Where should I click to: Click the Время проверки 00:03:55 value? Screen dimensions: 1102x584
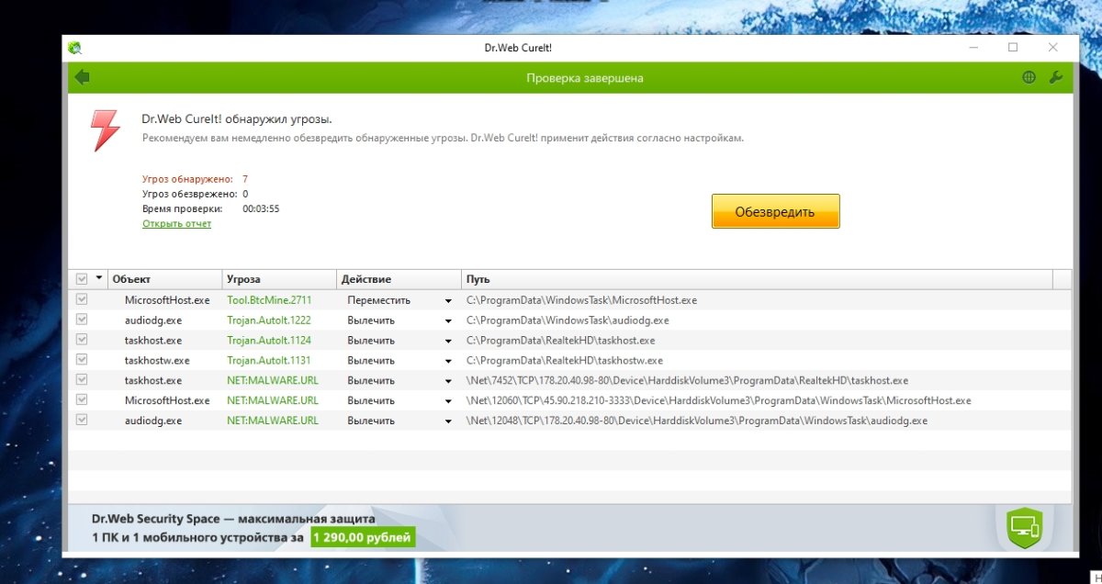point(261,208)
